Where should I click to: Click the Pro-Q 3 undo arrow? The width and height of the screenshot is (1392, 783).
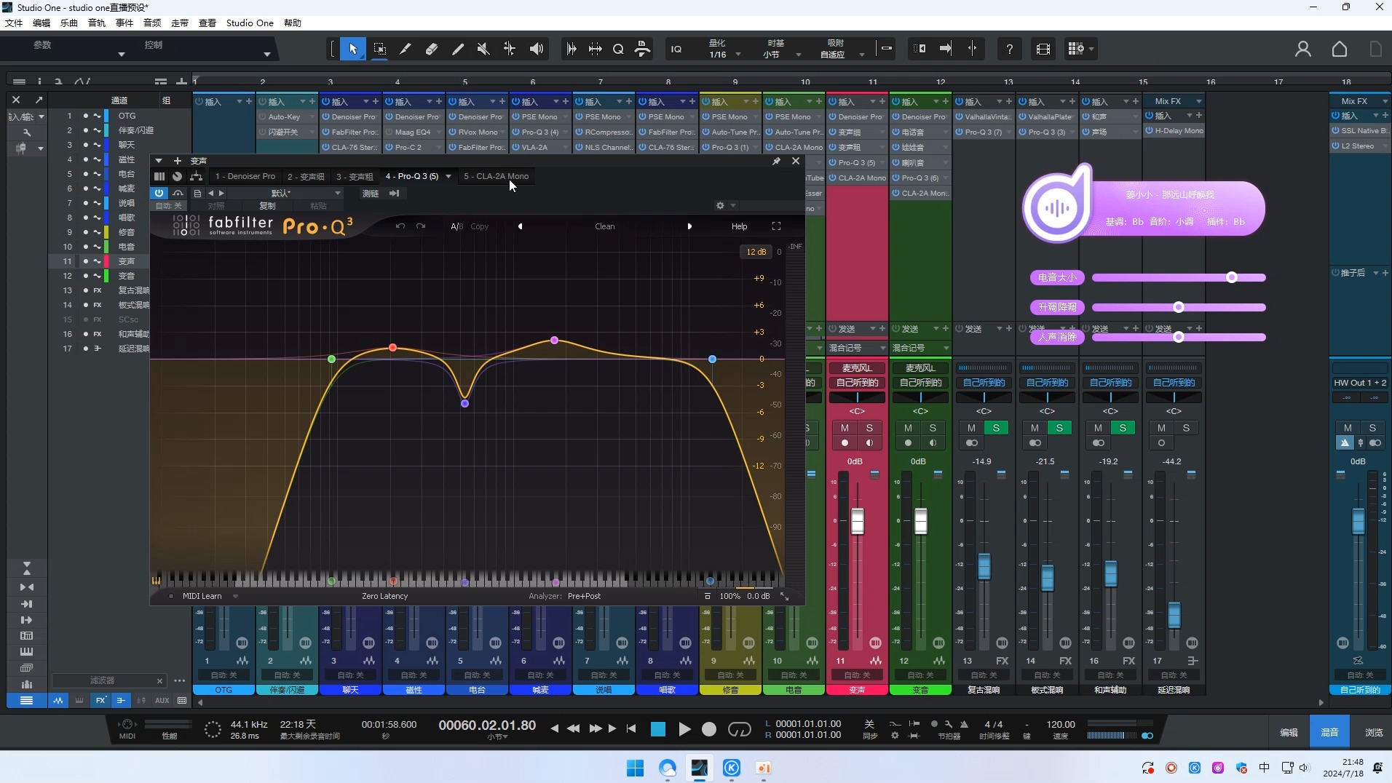[x=400, y=226]
